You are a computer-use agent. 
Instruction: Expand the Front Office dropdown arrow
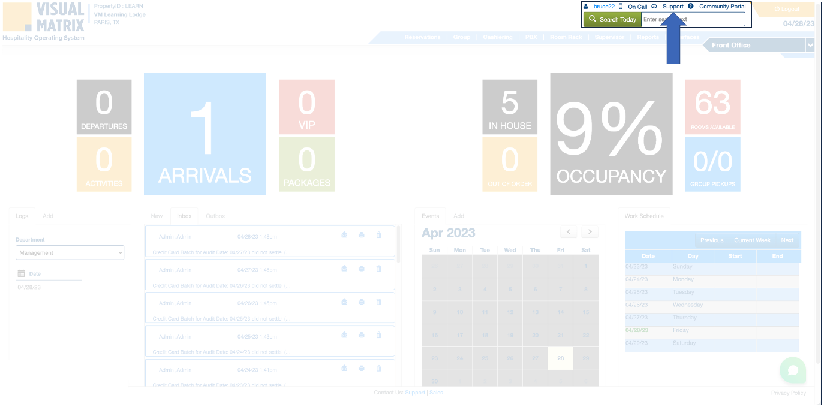(x=810, y=45)
